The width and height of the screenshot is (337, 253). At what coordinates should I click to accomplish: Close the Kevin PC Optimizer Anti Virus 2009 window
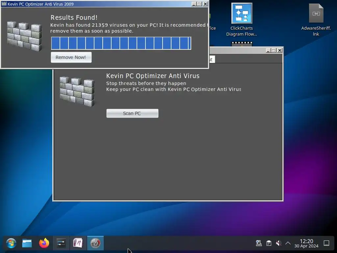tap(205, 4)
